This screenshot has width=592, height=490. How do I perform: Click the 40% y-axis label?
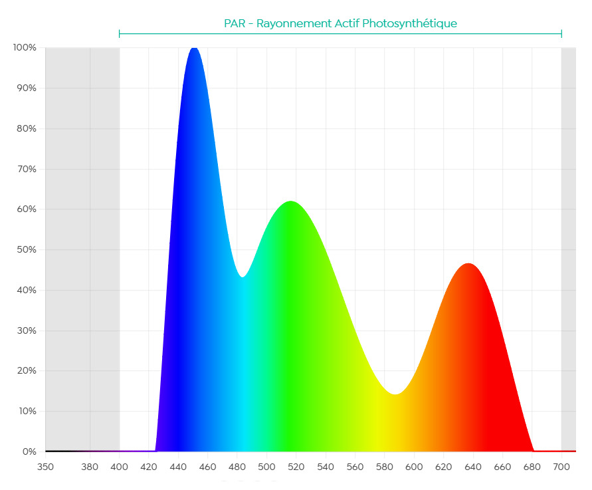[x=27, y=290]
